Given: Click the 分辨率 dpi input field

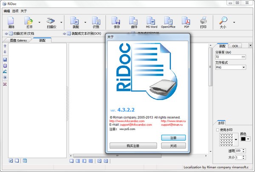Looking at the screenshot, I should (x=228, y=56).
